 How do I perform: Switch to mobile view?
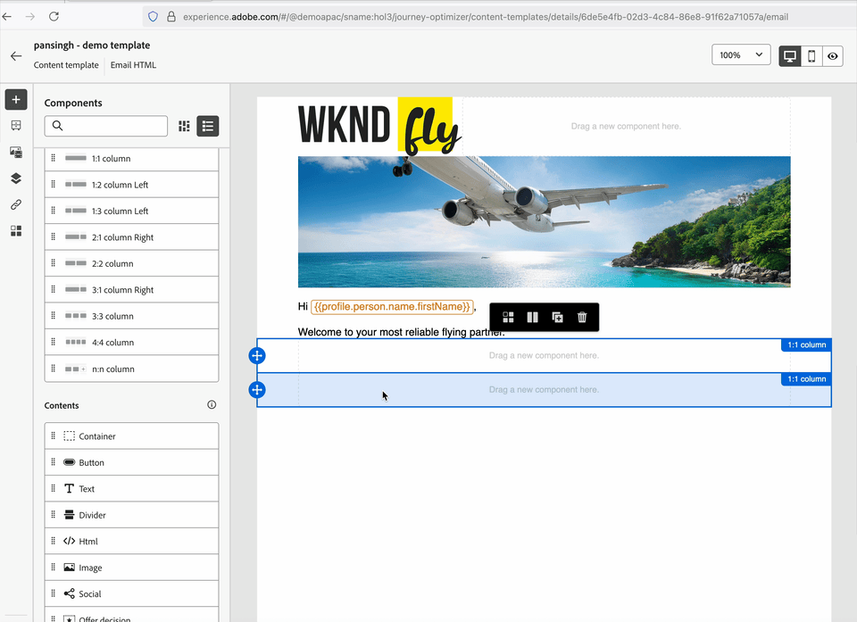[x=811, y=55]
